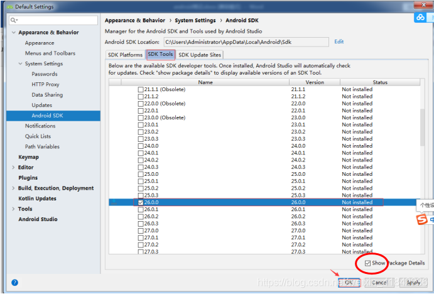Click the Version column header
The width and height of the screenshot is (434, 294).
pyautogui.click(x=315, y=82)
